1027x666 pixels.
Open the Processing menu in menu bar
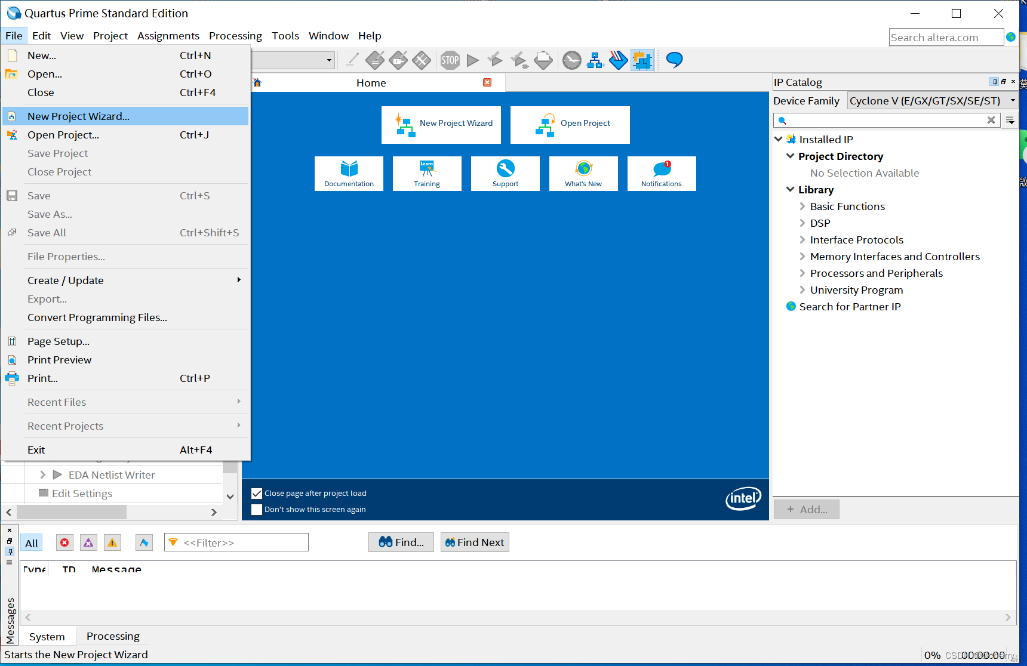tap(235, 36)
